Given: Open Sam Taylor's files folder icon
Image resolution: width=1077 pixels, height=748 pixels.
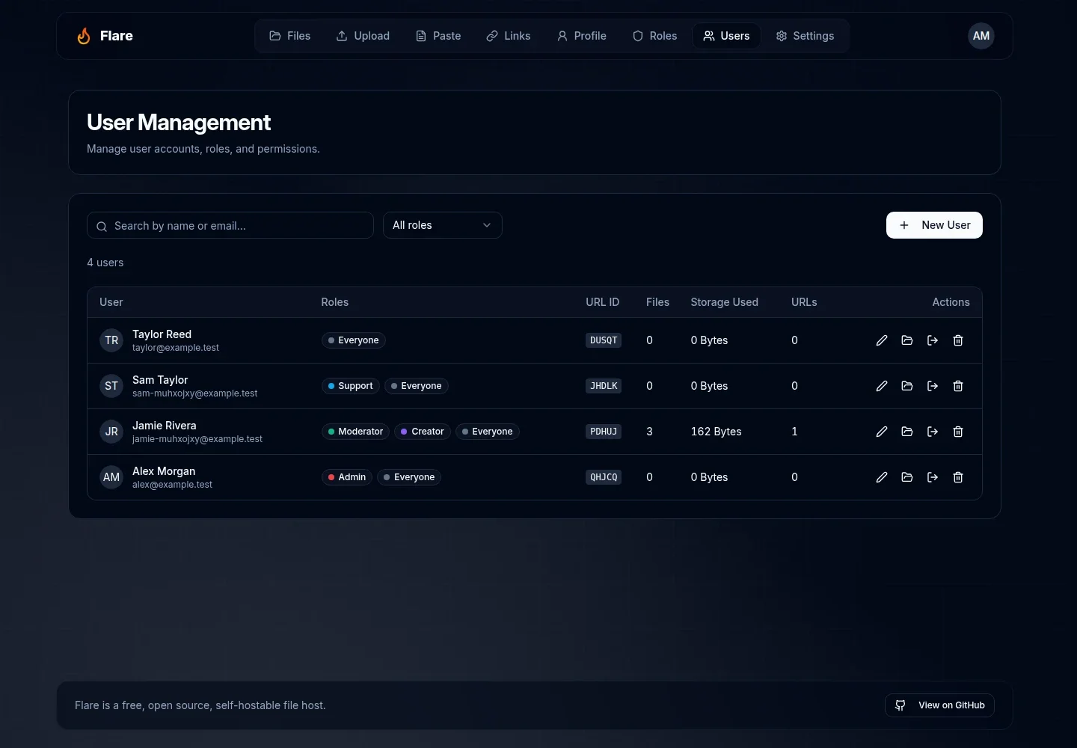Looking at the screenshot, I should click(907, 386).
